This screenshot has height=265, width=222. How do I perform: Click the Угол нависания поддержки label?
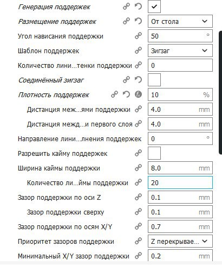pyautogui.click(x=61, y=36)
